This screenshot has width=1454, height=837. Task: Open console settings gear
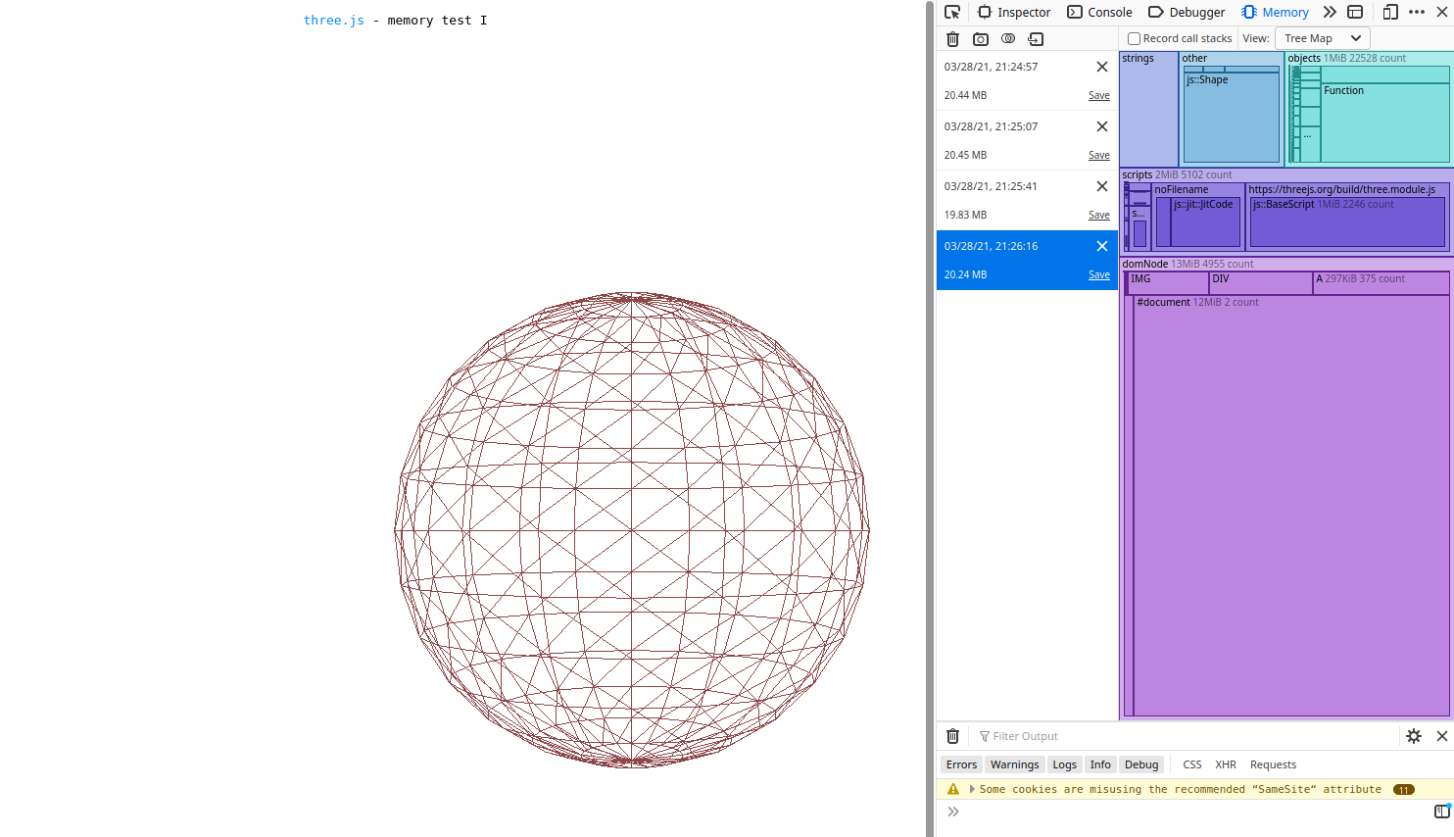1414,736
